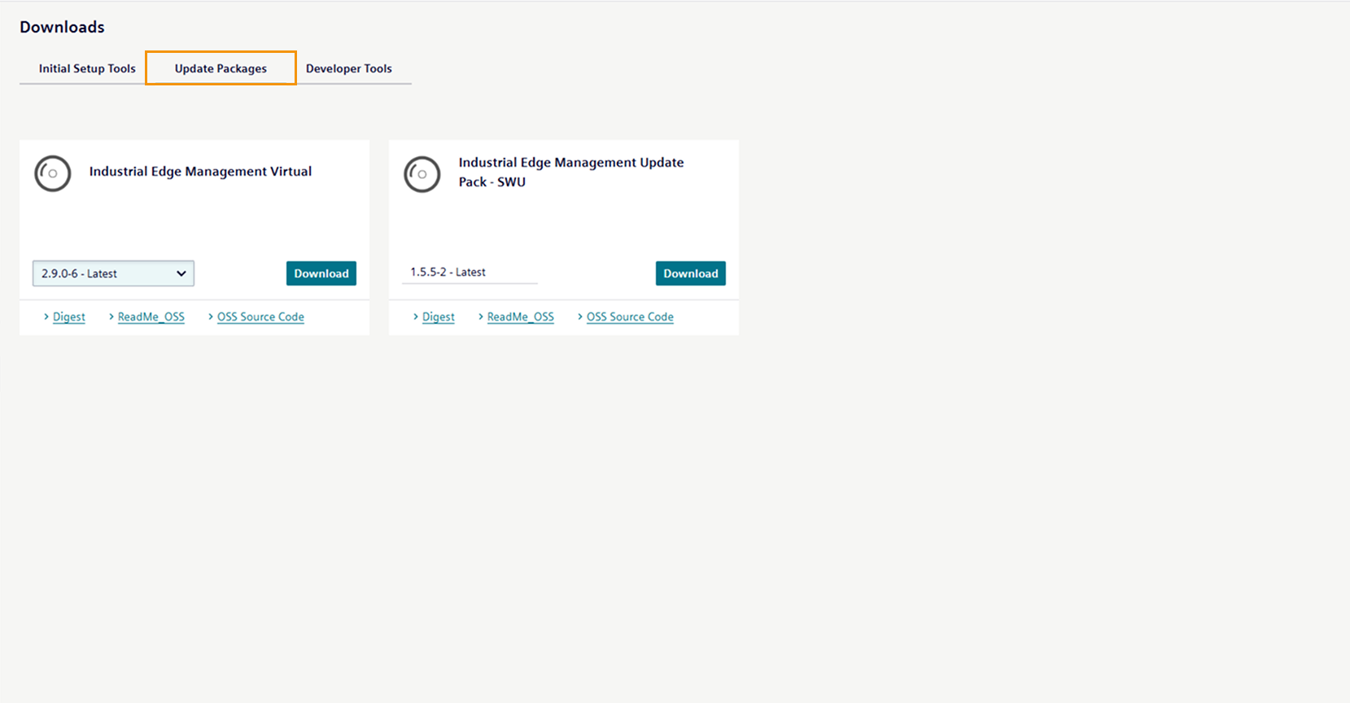The image size is (1350, 703).
Task: Open OSS Source Code for Management Virtual
Action: (x=260, y=317)
